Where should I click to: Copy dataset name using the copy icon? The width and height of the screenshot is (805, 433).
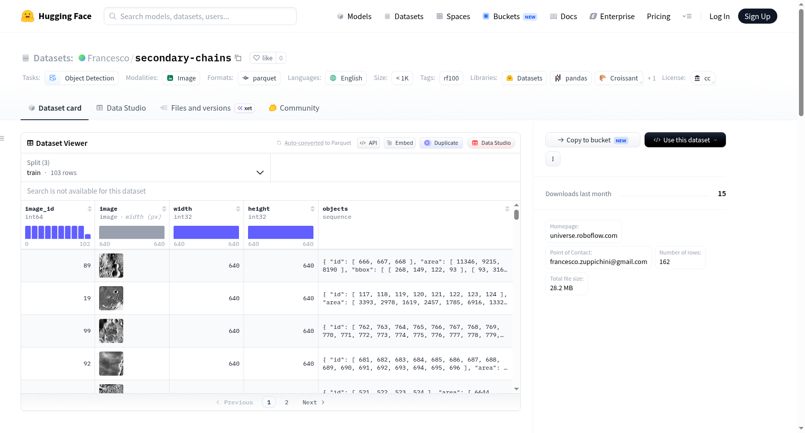tap(238, 58)
